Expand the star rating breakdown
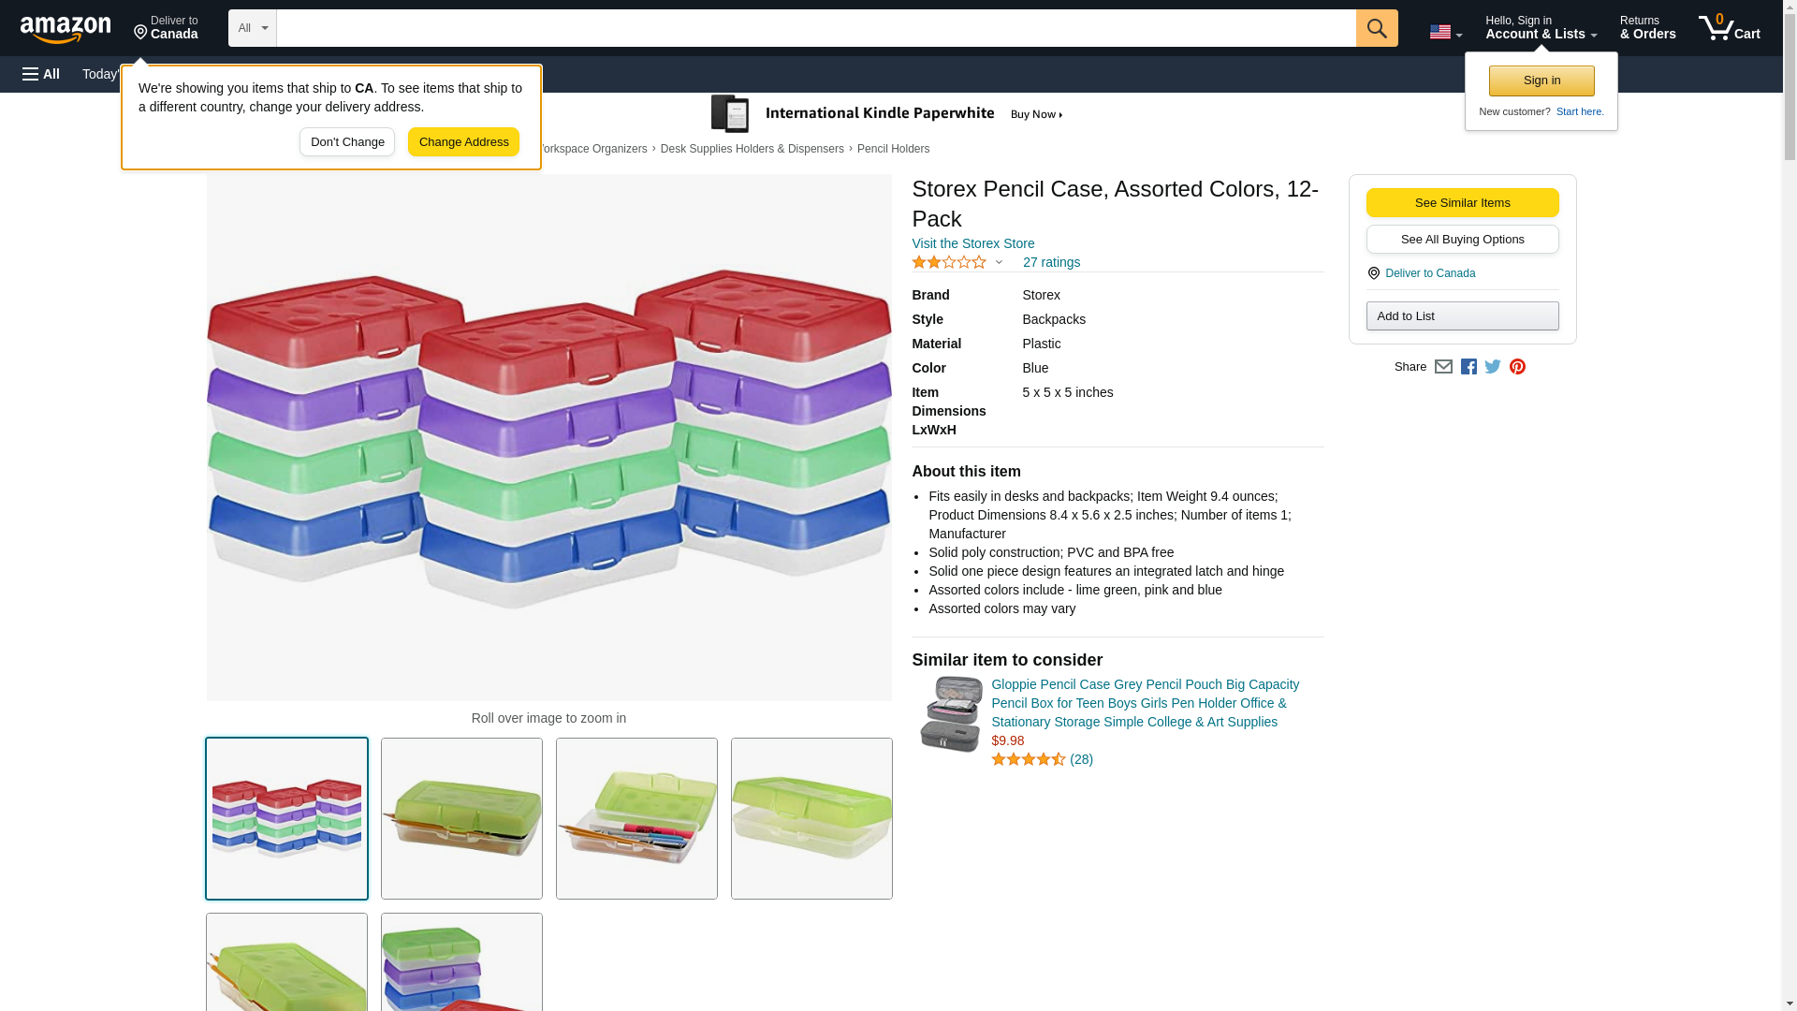Viewport: 1797px width, 1011px height. pyautogui.click(x=999, y=263)
